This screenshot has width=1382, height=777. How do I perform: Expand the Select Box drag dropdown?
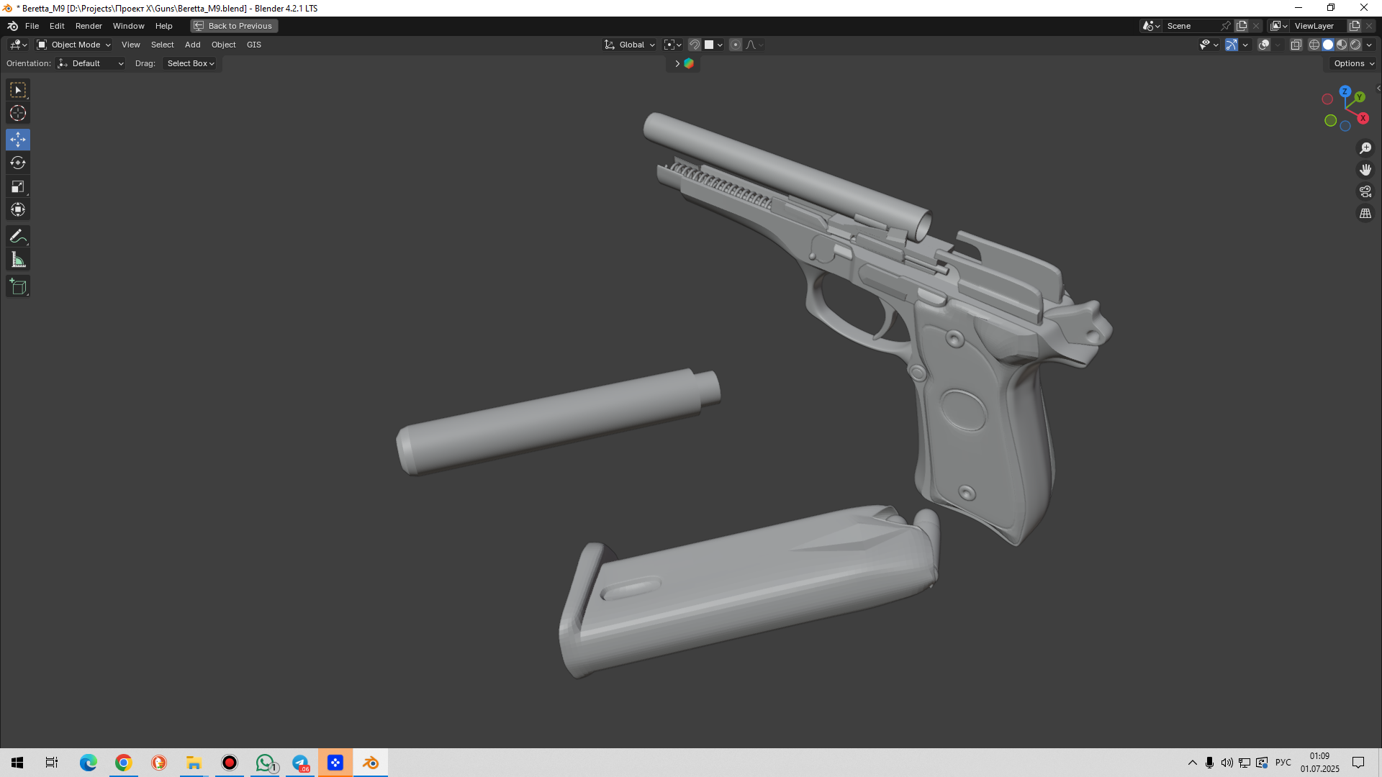click(191, 63)
